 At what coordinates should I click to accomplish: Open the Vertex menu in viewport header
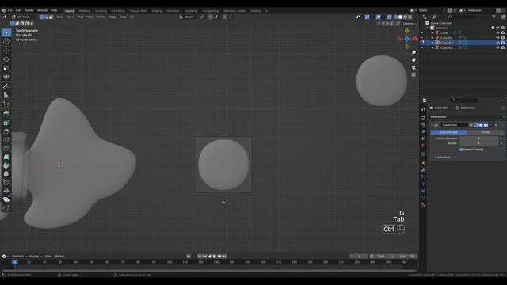[101, 17]
